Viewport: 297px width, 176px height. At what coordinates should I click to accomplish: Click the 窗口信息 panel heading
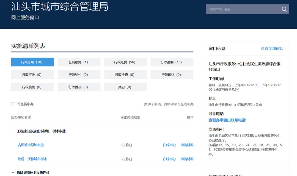pyautogui.click(x=217, y=49)
